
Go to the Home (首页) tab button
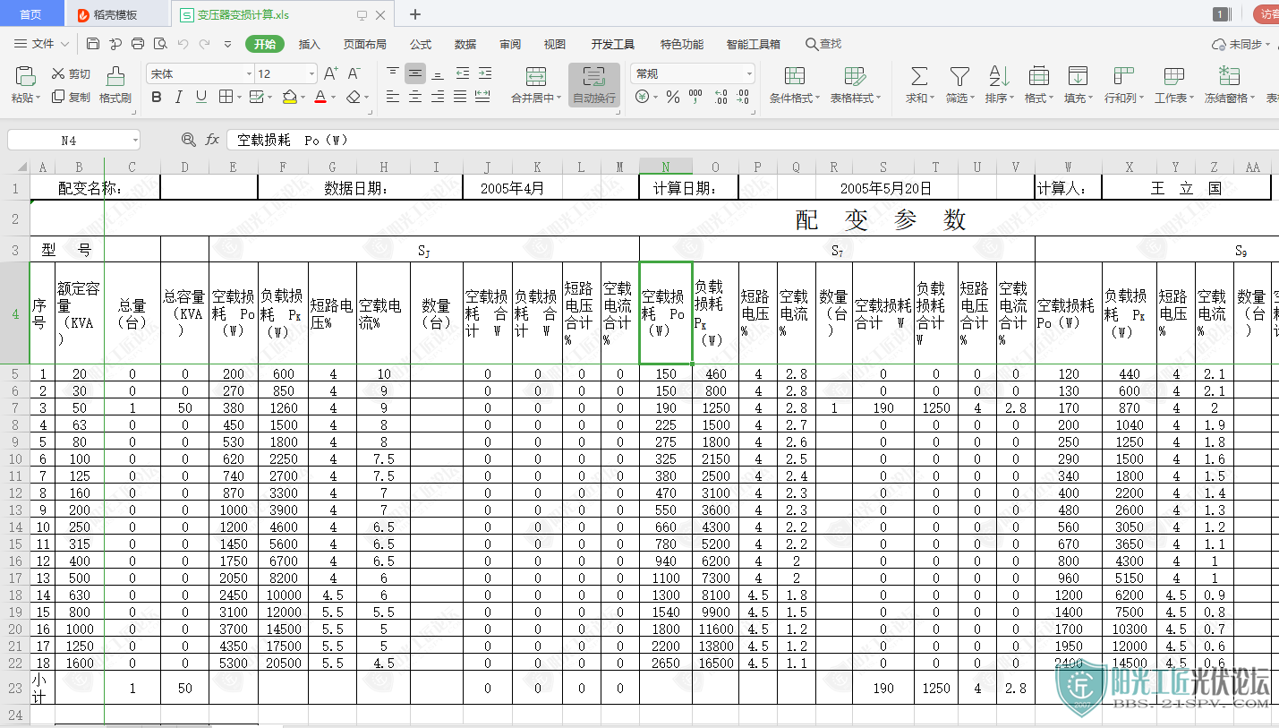(31, 14)
